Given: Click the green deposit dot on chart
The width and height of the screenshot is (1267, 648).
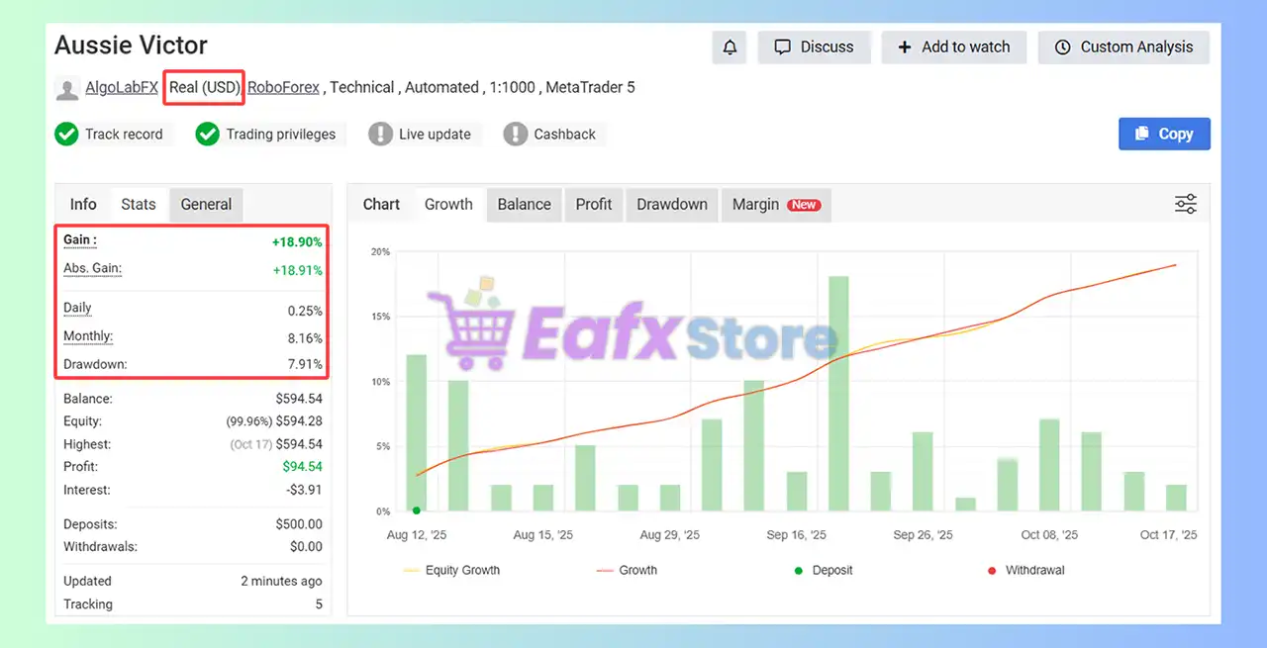Looking at the screenshot, I should [x=417, y=510].
